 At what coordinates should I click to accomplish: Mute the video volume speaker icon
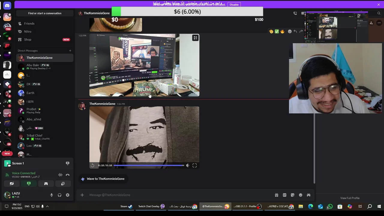click(x=187, y=165)
